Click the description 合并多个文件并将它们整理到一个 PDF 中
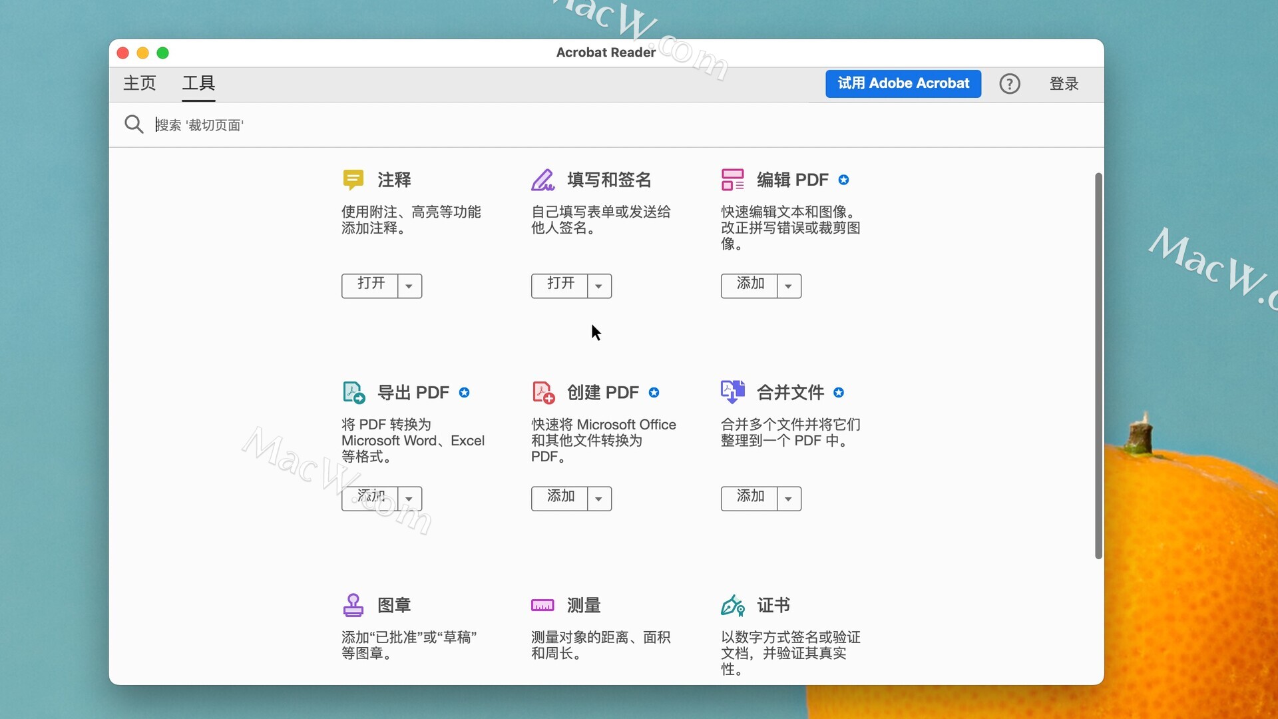The image size is (1278, 719). [x=791, y=433]
